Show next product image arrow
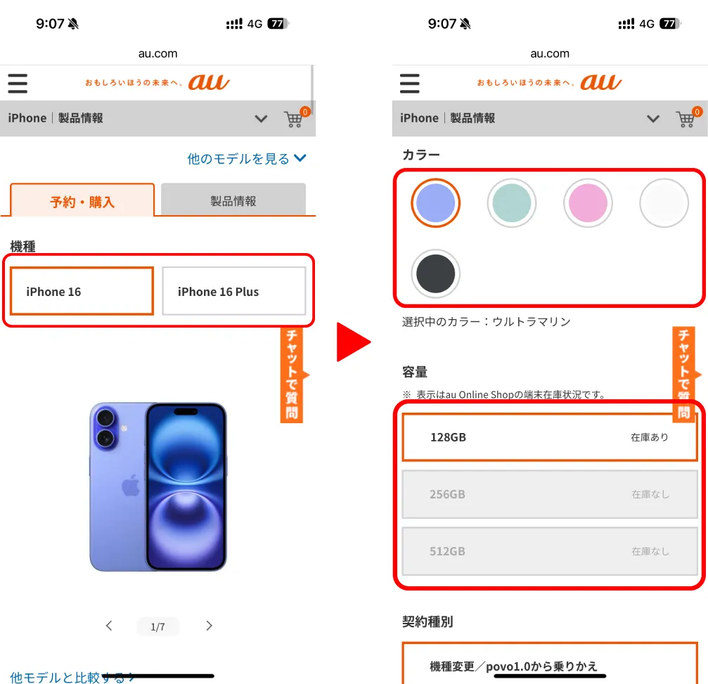The width and height of the screenshot is (708, 684). [209, 626]
